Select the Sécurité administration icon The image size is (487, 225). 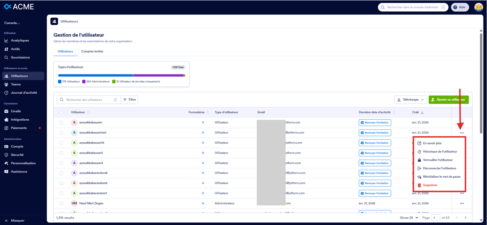click(7, 155)
